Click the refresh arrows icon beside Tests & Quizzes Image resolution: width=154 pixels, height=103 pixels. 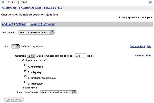pyautogui.click(x=3, y=2)
